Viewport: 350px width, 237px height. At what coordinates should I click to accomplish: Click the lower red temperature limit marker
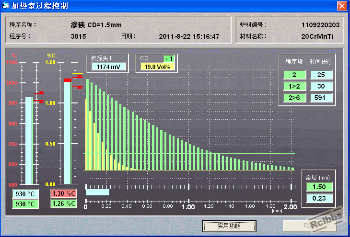click(x=39, y=102)
